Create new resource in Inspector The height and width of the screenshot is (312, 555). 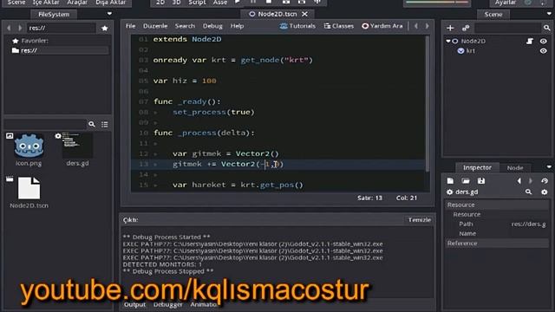[x=450, y=181]
